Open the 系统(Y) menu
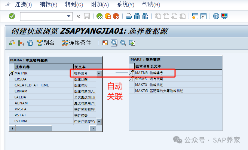 pos(126,4)
